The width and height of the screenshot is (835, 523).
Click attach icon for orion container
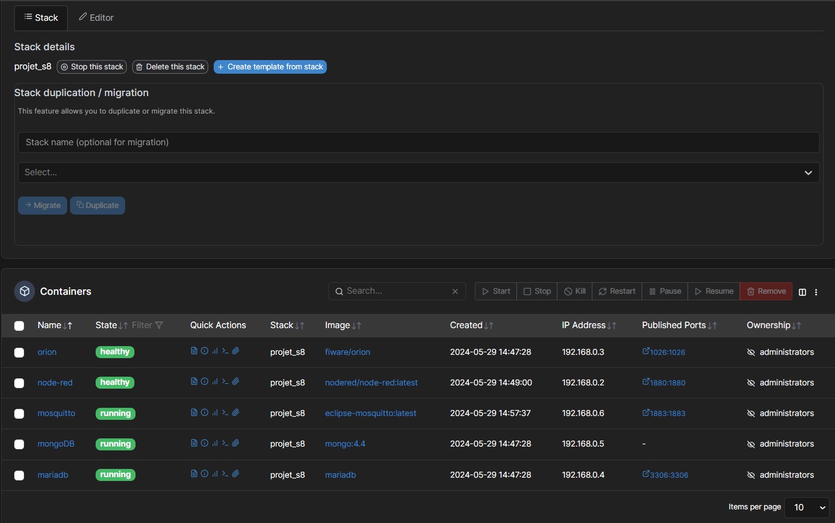pos(236,351)
